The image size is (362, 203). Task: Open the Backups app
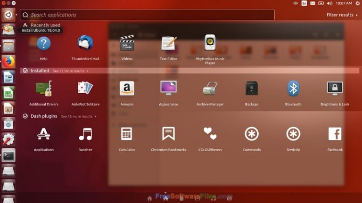252,93
